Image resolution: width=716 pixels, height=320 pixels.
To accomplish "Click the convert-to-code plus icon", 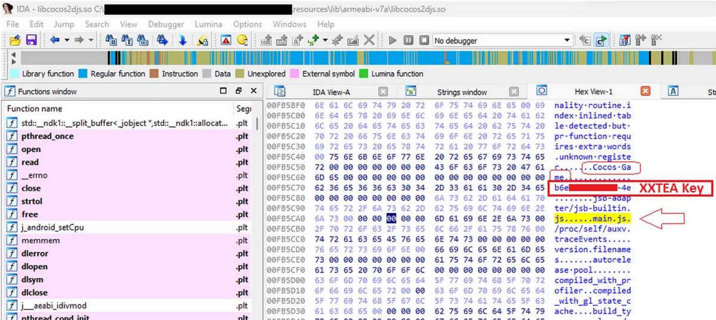I will click(267, 41).
